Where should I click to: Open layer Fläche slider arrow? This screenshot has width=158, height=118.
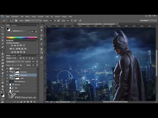point(37,65)
